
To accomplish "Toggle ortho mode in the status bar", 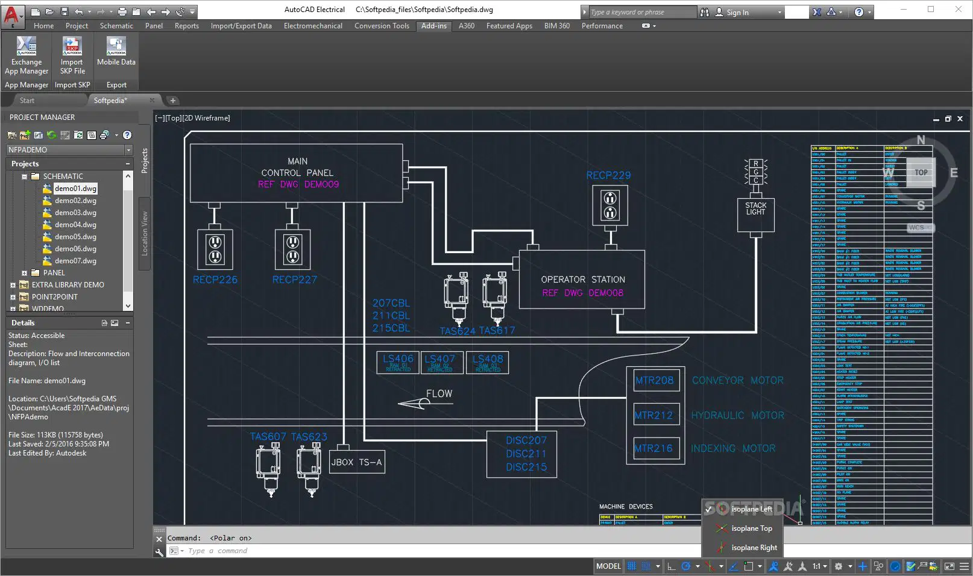I will click(x=672, y=566).
